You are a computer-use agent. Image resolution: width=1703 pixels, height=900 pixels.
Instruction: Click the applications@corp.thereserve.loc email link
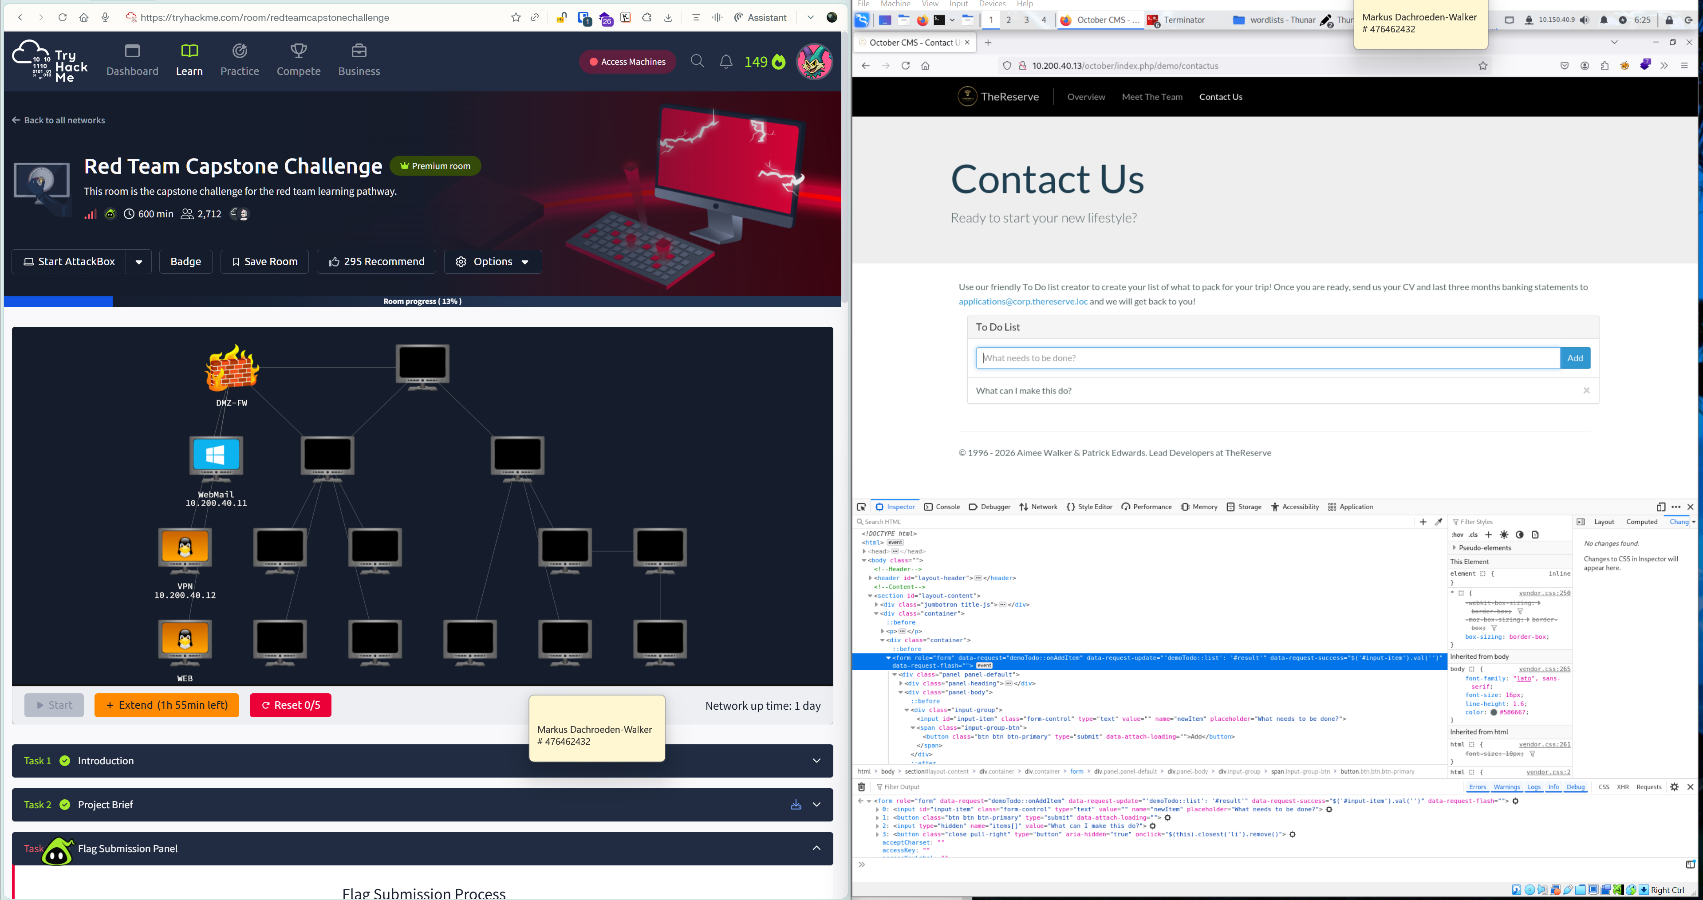(x=1023, y=301)
